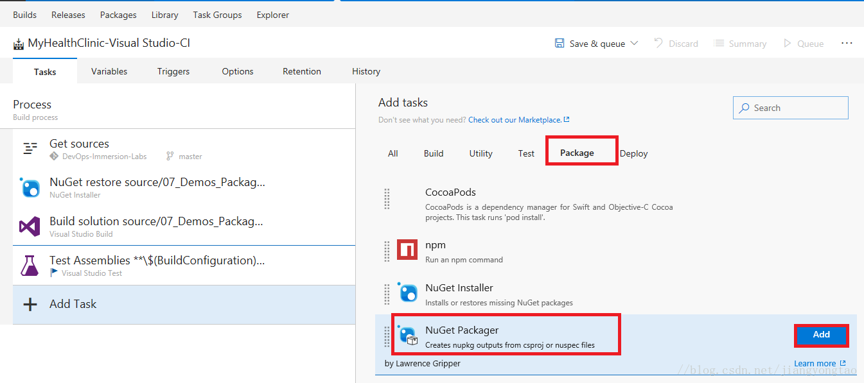Click the master branch icon
Viewport: 864px width, 383px height.
[170, 156]
